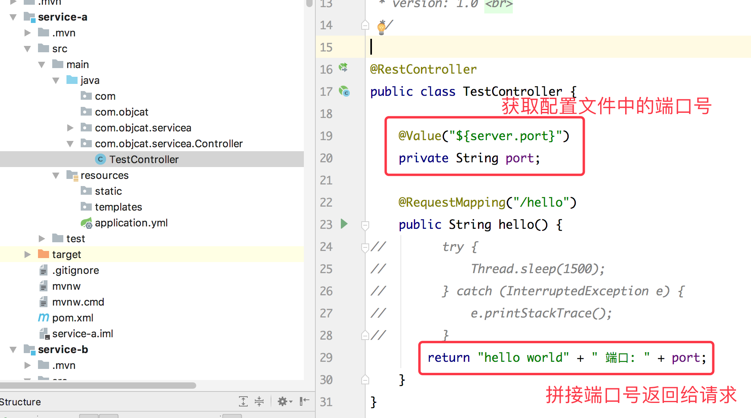Open the TestController class file
Viewport: 751px width, 418px height.
[x=144, y=160]
